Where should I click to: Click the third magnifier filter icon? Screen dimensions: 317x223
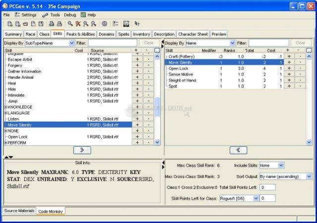(86, 24)
